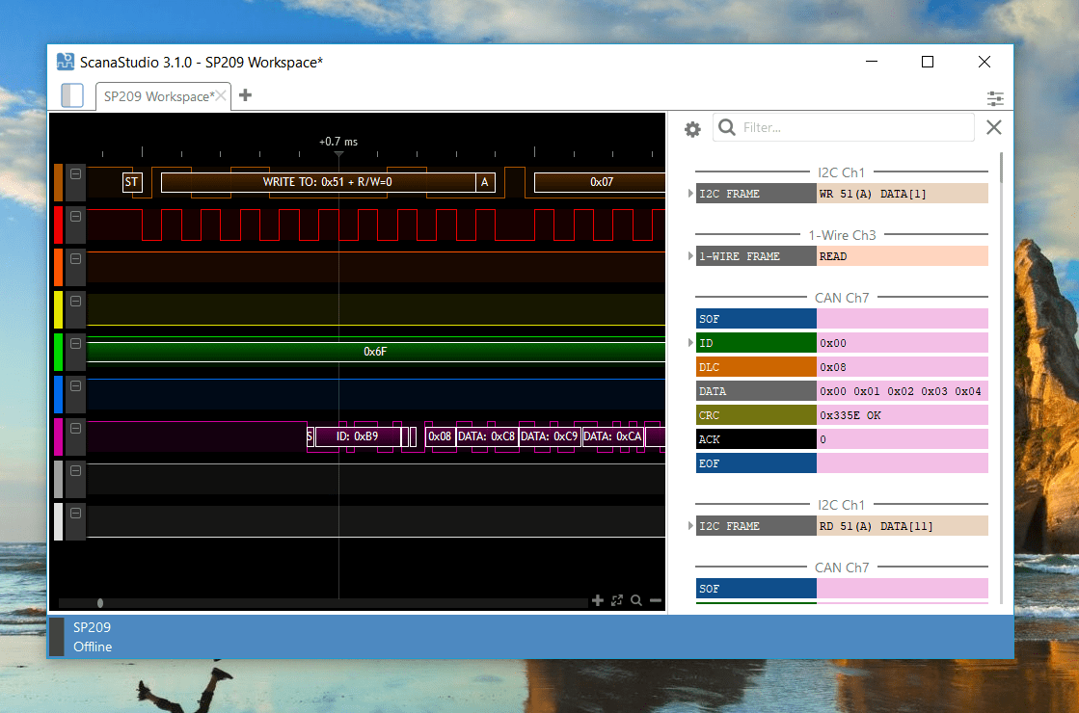Open the magnifier zoom tool

[x=636, y=599]
